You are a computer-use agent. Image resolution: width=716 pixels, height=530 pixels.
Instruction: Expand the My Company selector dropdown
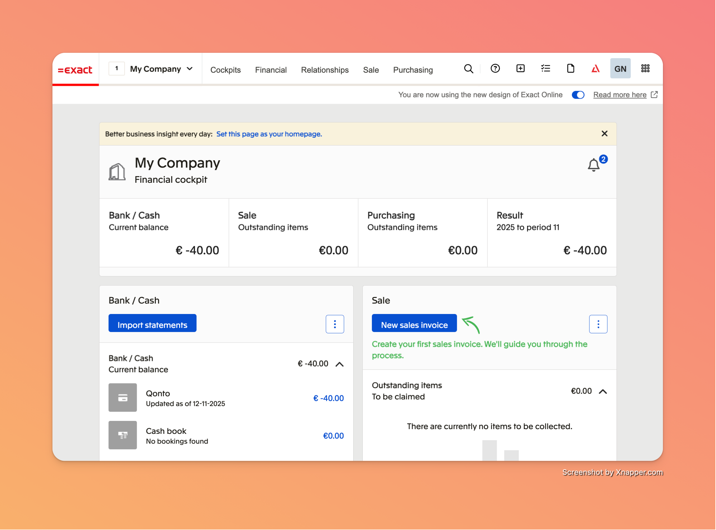tap(190, 69)
